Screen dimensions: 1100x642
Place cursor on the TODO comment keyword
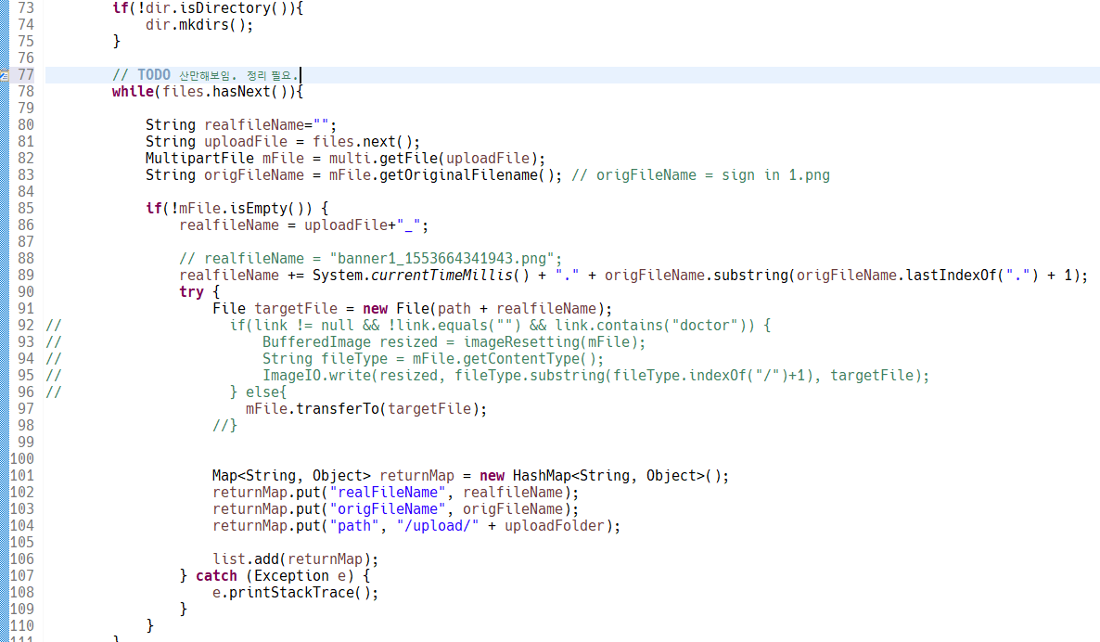coord(153,75)
